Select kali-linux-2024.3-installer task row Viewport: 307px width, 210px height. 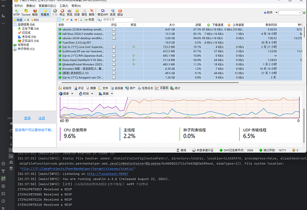click(x=180, y=34)
